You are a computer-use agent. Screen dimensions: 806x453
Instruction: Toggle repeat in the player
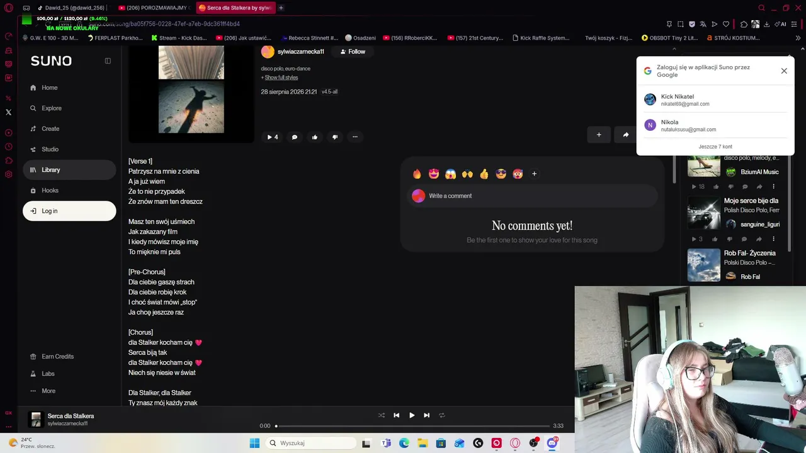tap(441, 415)
